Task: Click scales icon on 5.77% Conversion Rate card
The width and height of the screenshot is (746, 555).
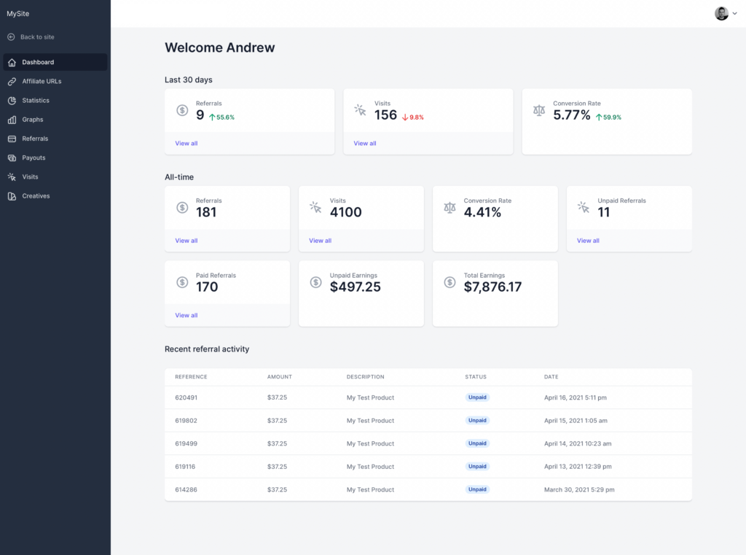Action: [x=539, y=111]
